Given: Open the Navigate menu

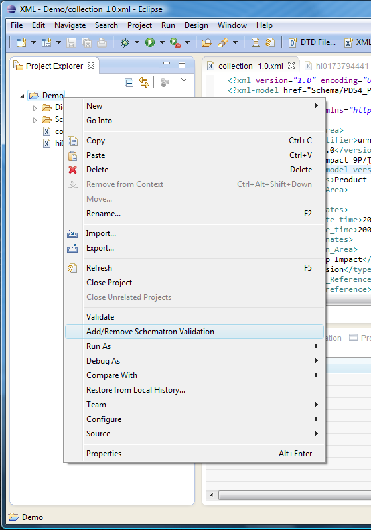Looking at the screenshot, I should pos(70,25).
